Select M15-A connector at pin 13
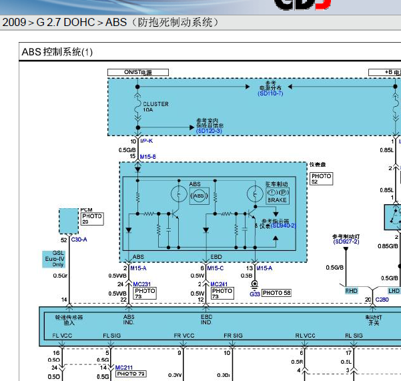This screenshot has width=401, height=381. coord(264,268)
